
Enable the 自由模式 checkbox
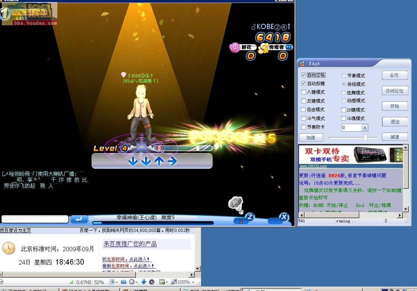point(303,109)
